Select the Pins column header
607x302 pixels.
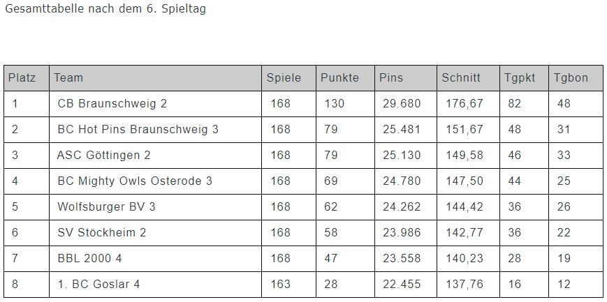[391, 78]
